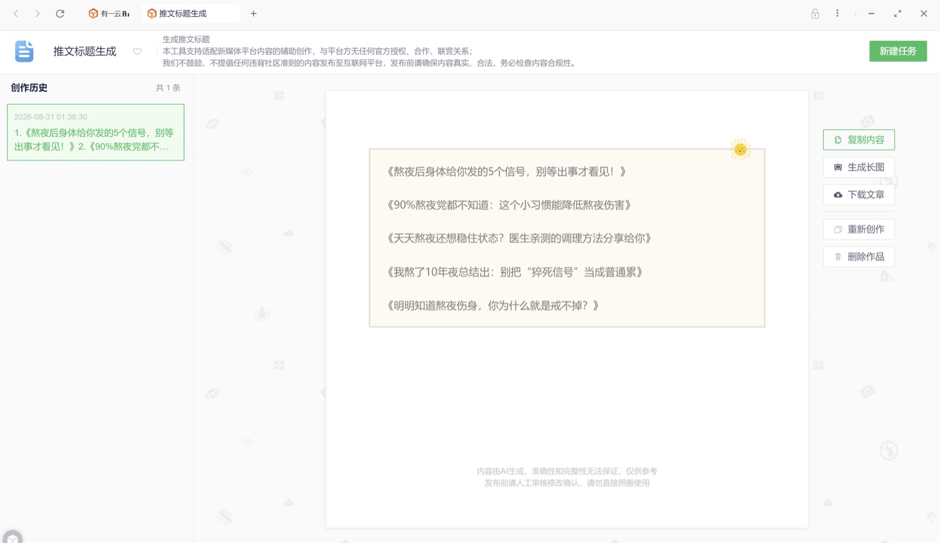
Task: Click the cube icon at bottom-left corner
Action: point(13,537)
